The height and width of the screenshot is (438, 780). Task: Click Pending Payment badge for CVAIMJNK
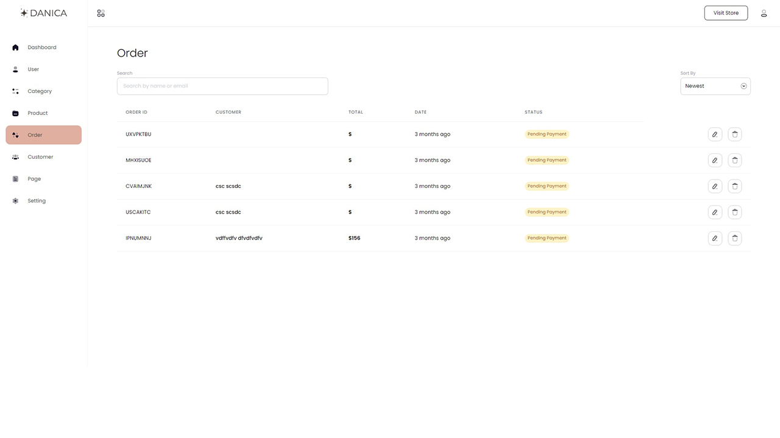(547, 186)
